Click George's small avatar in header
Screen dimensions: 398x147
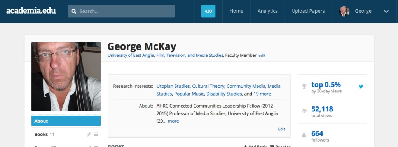coord(344,11)
